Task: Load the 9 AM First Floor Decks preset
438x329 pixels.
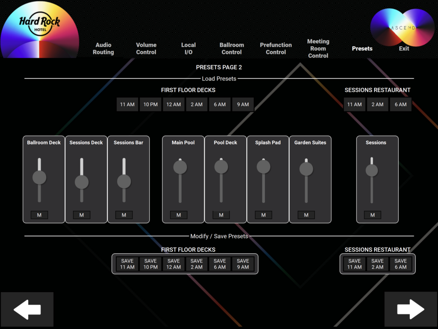Action: pyautogui.click(x=243, y=104)
